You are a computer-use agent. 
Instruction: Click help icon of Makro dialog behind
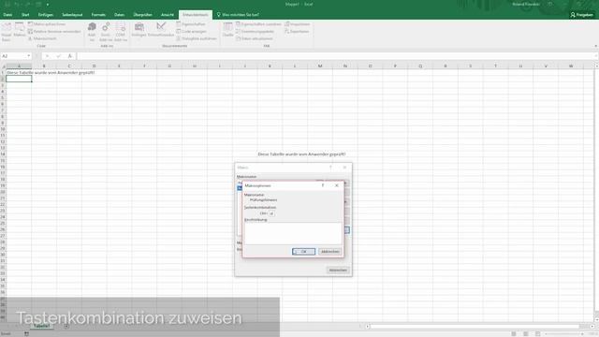click(330, 168)
